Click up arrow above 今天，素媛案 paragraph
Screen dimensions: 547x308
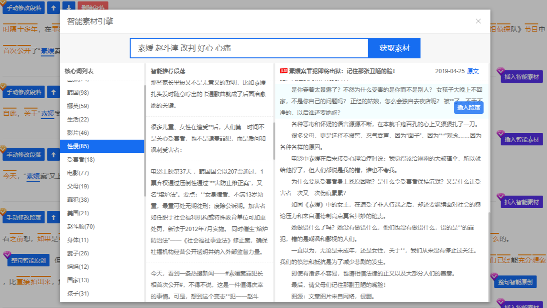coord(54,154)
